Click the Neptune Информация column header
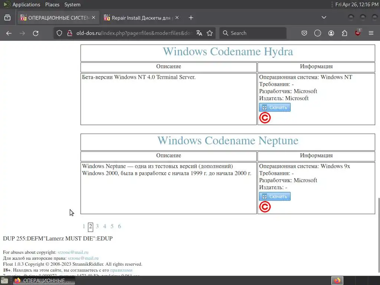Image resolution: width=380 pixels, height=285 pixels. (316, 155)
